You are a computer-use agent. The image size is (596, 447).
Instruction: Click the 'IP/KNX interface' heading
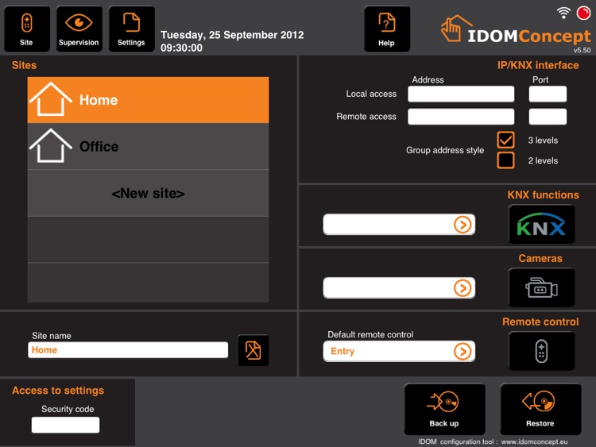[x=538, y=65]
